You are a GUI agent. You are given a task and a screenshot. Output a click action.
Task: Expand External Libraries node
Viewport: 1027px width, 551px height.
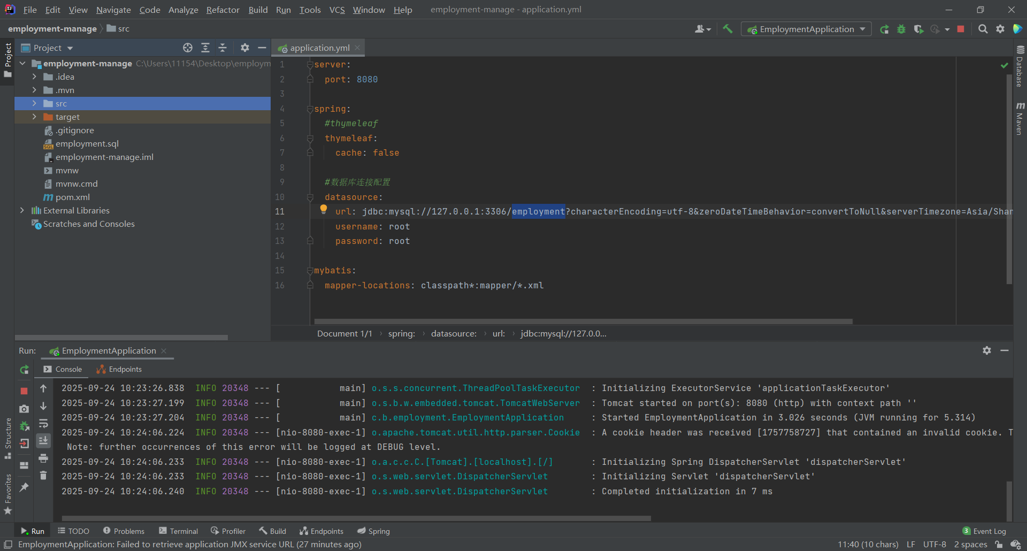coord(22,210)
